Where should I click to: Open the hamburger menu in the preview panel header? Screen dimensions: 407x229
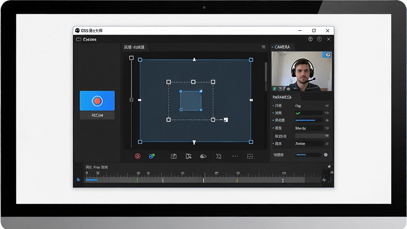tap(264, 47)
